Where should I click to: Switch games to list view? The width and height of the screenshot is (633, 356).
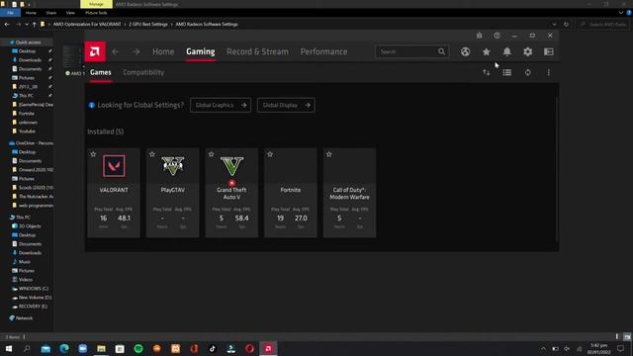(507, 72)
